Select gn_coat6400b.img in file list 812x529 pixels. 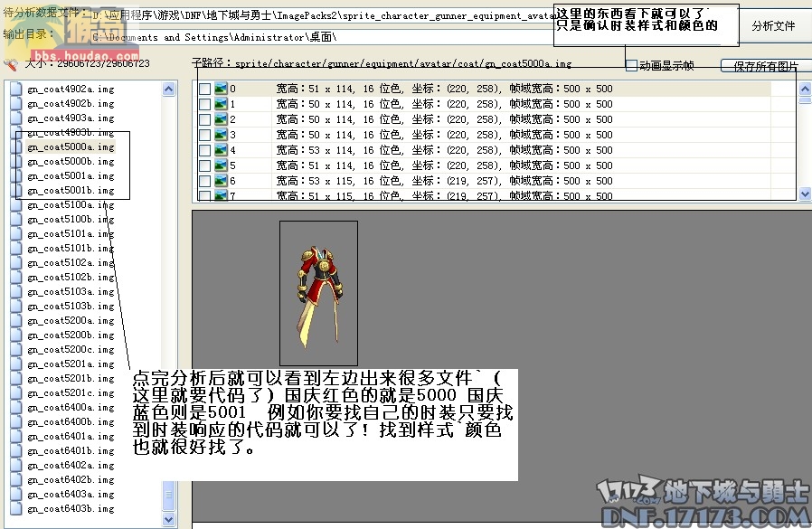pyautogui.click(x=71, y=422)
